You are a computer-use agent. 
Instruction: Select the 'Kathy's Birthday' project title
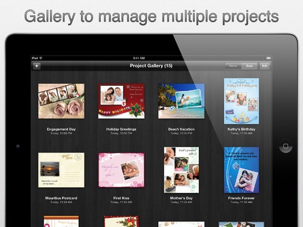click(x=241, y=129)
